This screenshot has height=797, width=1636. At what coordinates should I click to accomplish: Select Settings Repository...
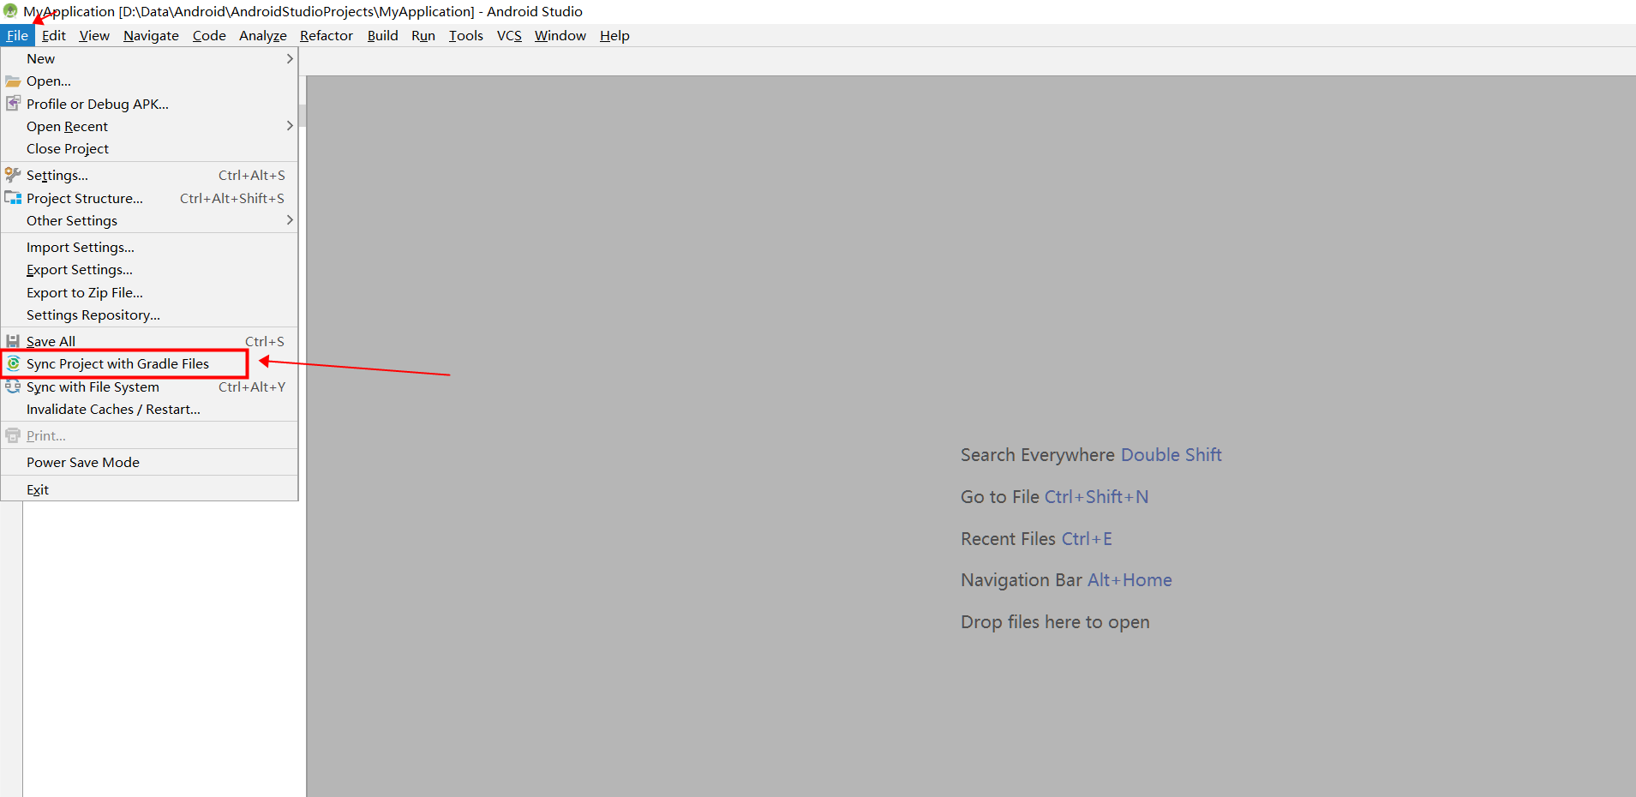point(149,315)
